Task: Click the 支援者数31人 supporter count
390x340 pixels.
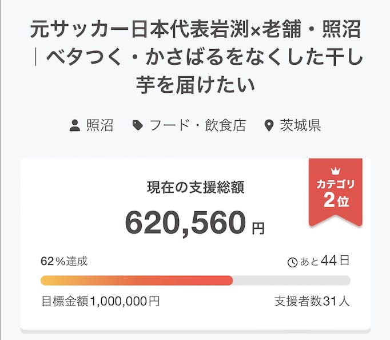Action: (312, 301)
